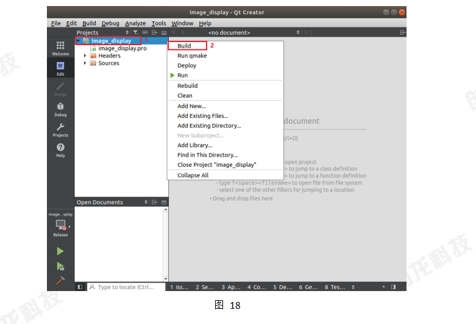Split the Open Documents panel
Screen dimensions: 476x324
155,202
